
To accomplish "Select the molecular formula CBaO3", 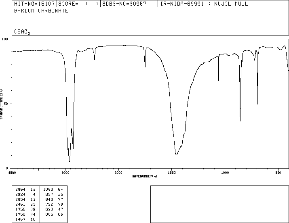I will (22, 32).
